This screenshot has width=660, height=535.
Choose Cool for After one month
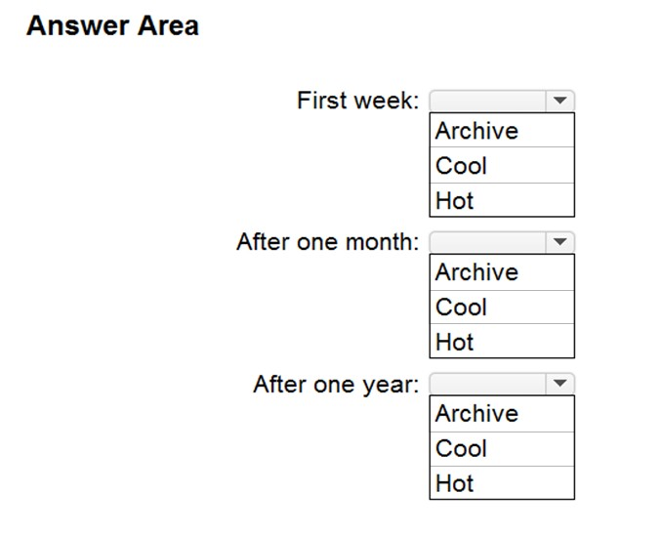coord(461,308)
